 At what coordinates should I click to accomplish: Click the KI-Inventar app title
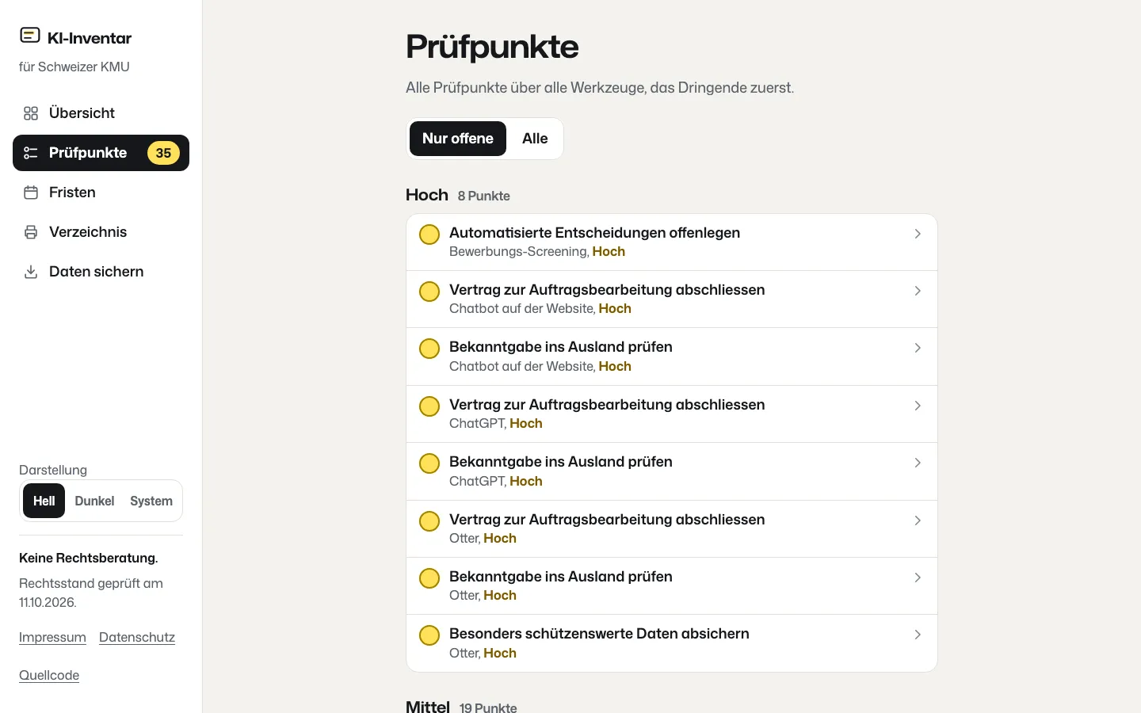coord(90,38)
